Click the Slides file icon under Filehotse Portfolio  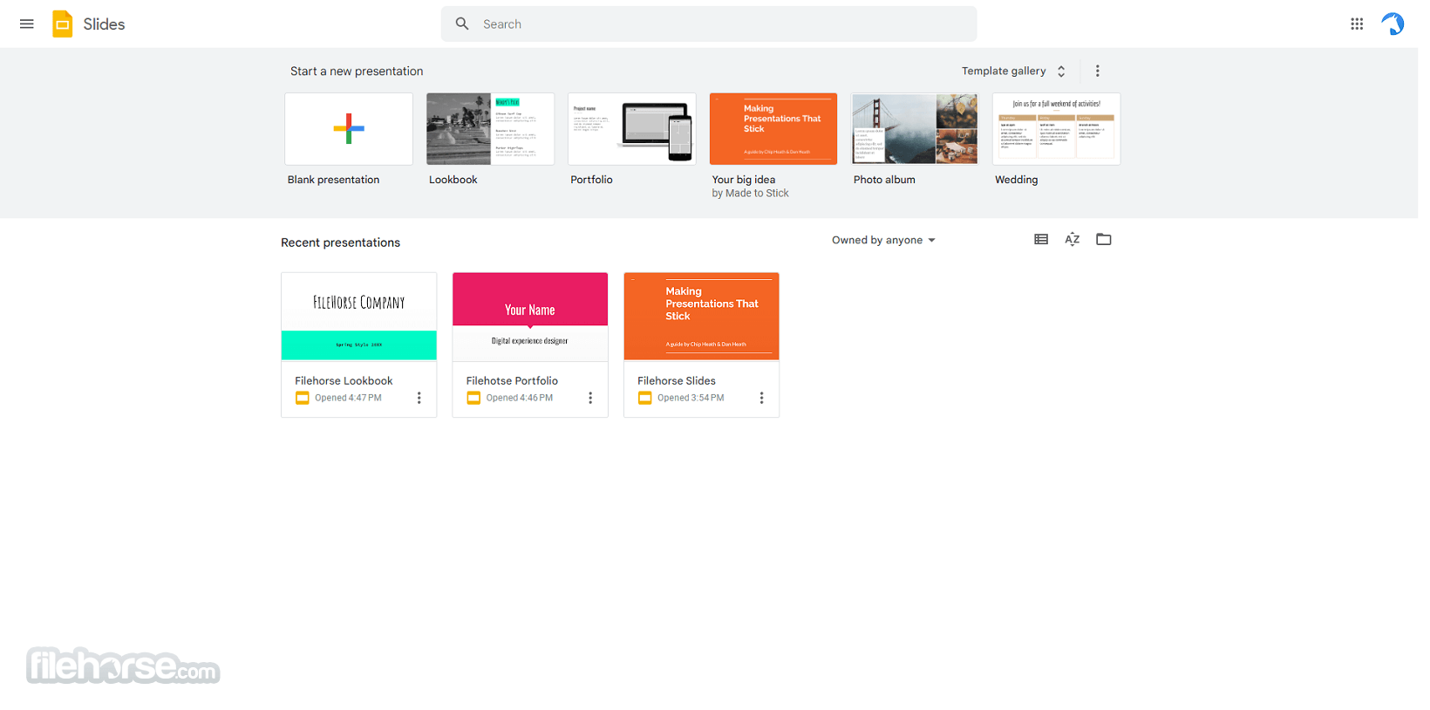pyautogui.click(x=473, y=398)
